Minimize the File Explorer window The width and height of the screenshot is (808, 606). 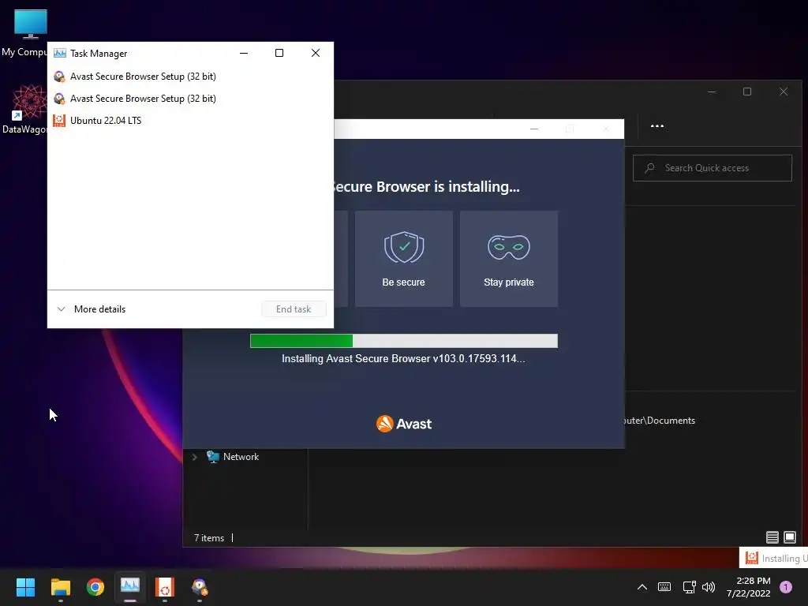712,92
